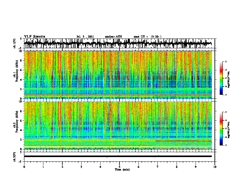The height and width of the screenshot is (187, 242).
Task: Click "-4" tick on ch.2 color scale
Action: 226,120
